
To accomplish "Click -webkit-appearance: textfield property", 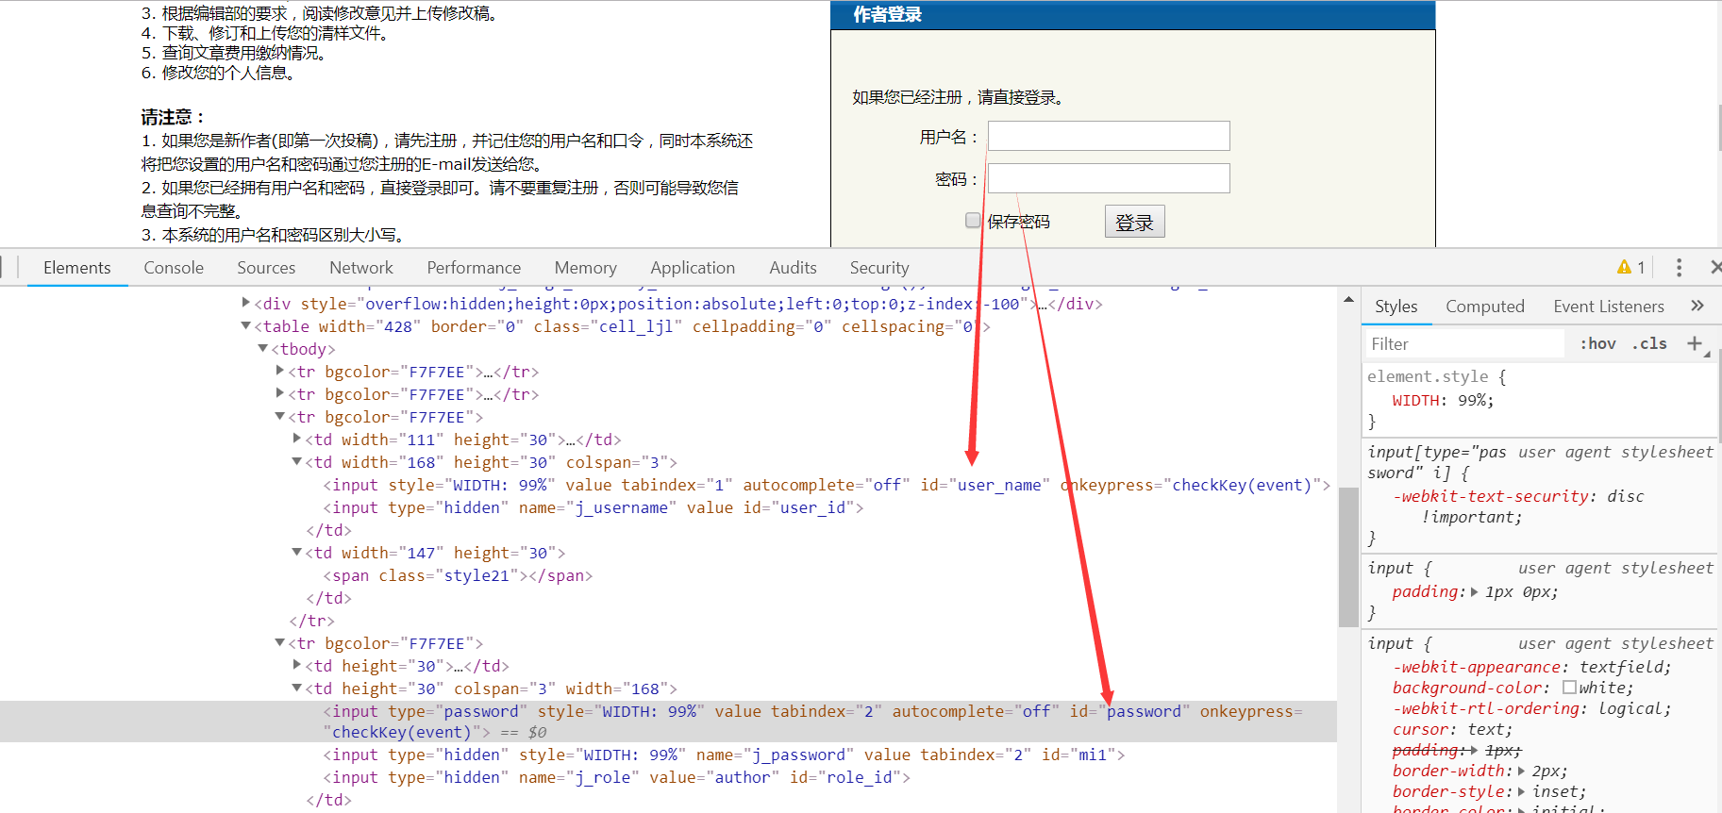I will coord(1531,667).
